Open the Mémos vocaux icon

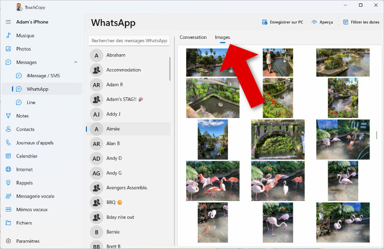pos(8,210)
